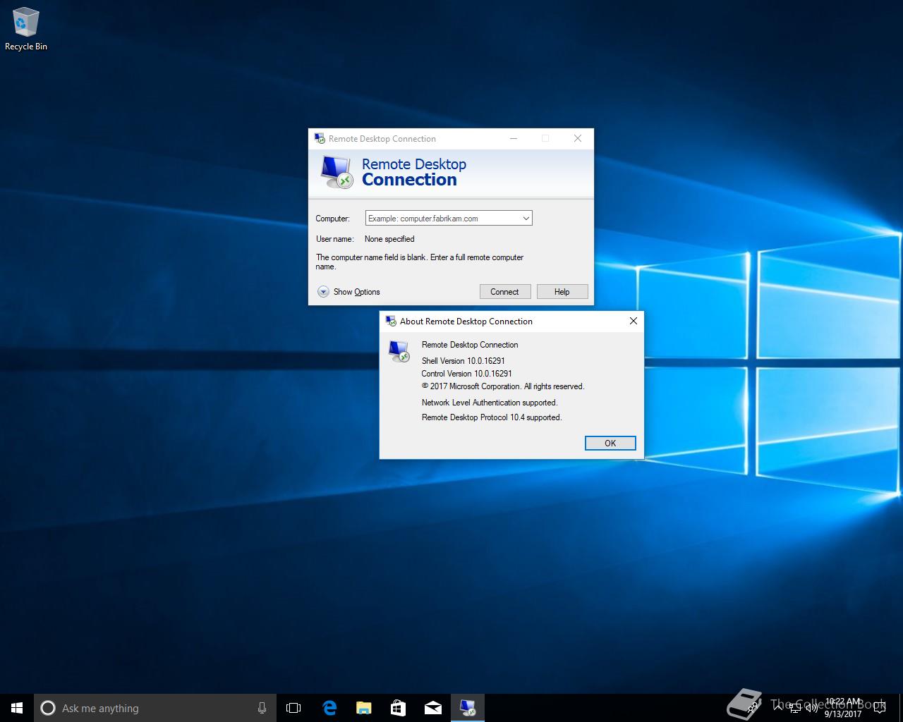
Task: Click OK in the About dialog
Action: (610, 443)
